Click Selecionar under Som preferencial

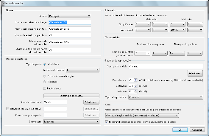tap(195, 73)
